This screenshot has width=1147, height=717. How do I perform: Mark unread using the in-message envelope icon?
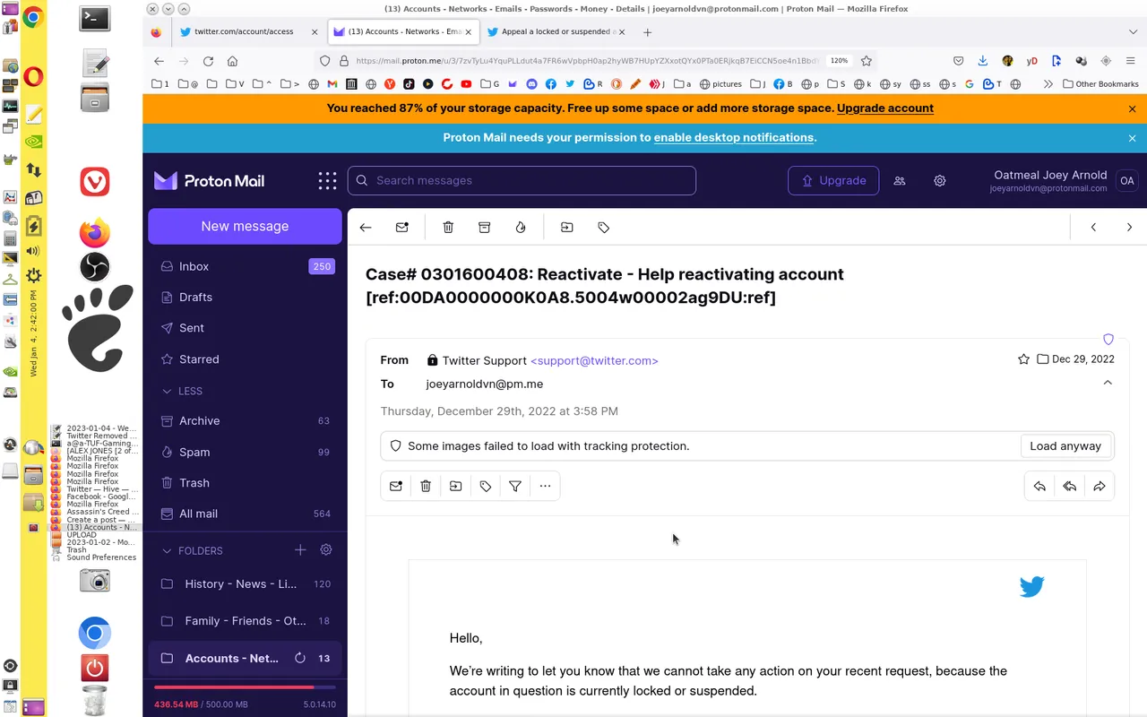pos(396,486)
